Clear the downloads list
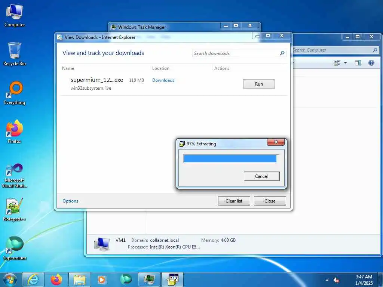Screen dimensions: 383x287 [234, 201]
